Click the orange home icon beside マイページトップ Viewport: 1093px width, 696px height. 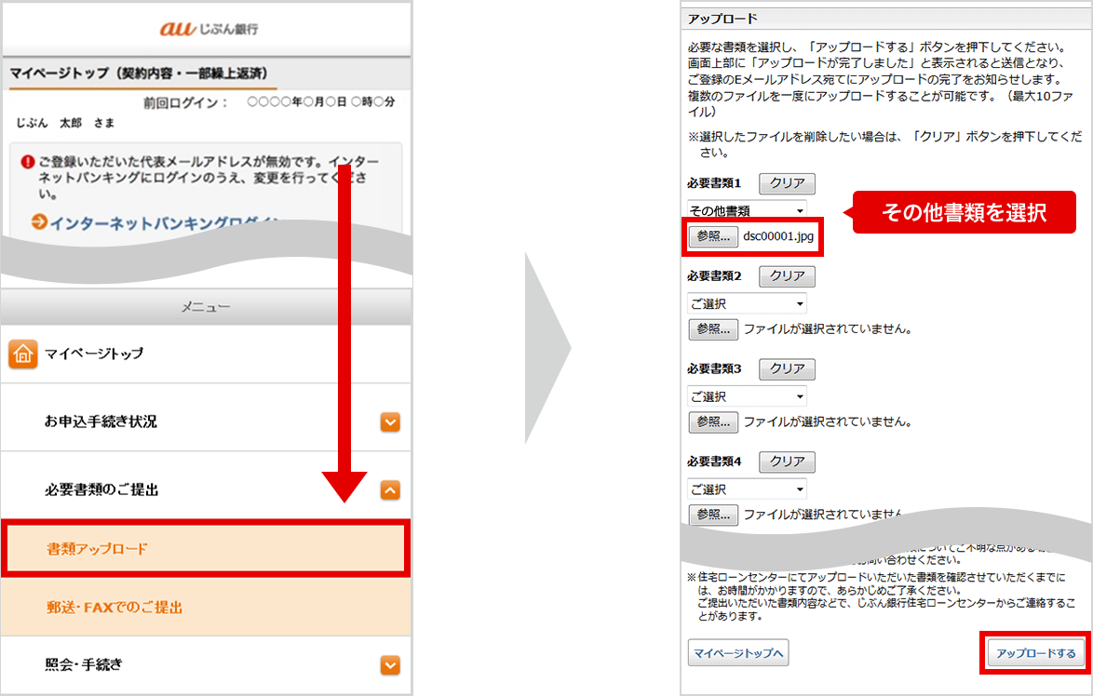pos(23,355)
